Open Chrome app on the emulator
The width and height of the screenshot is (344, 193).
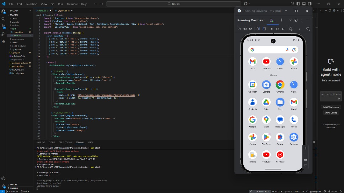point(280,86)
